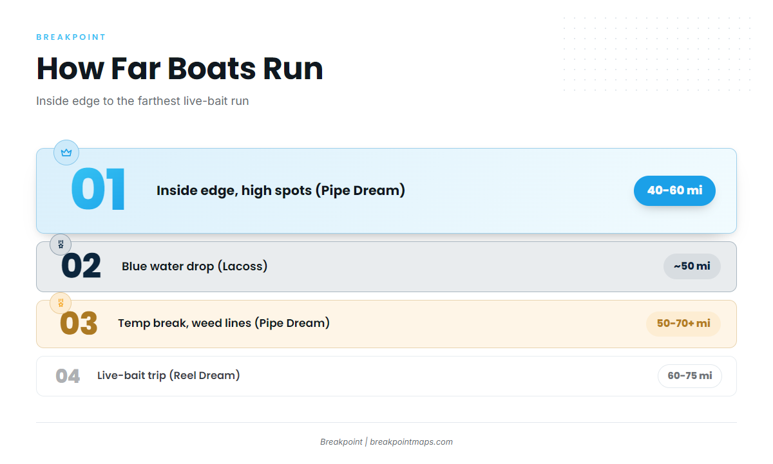Open the breakpointmaps.com footer text
This screenshot has height=464, width=773.
411,442
